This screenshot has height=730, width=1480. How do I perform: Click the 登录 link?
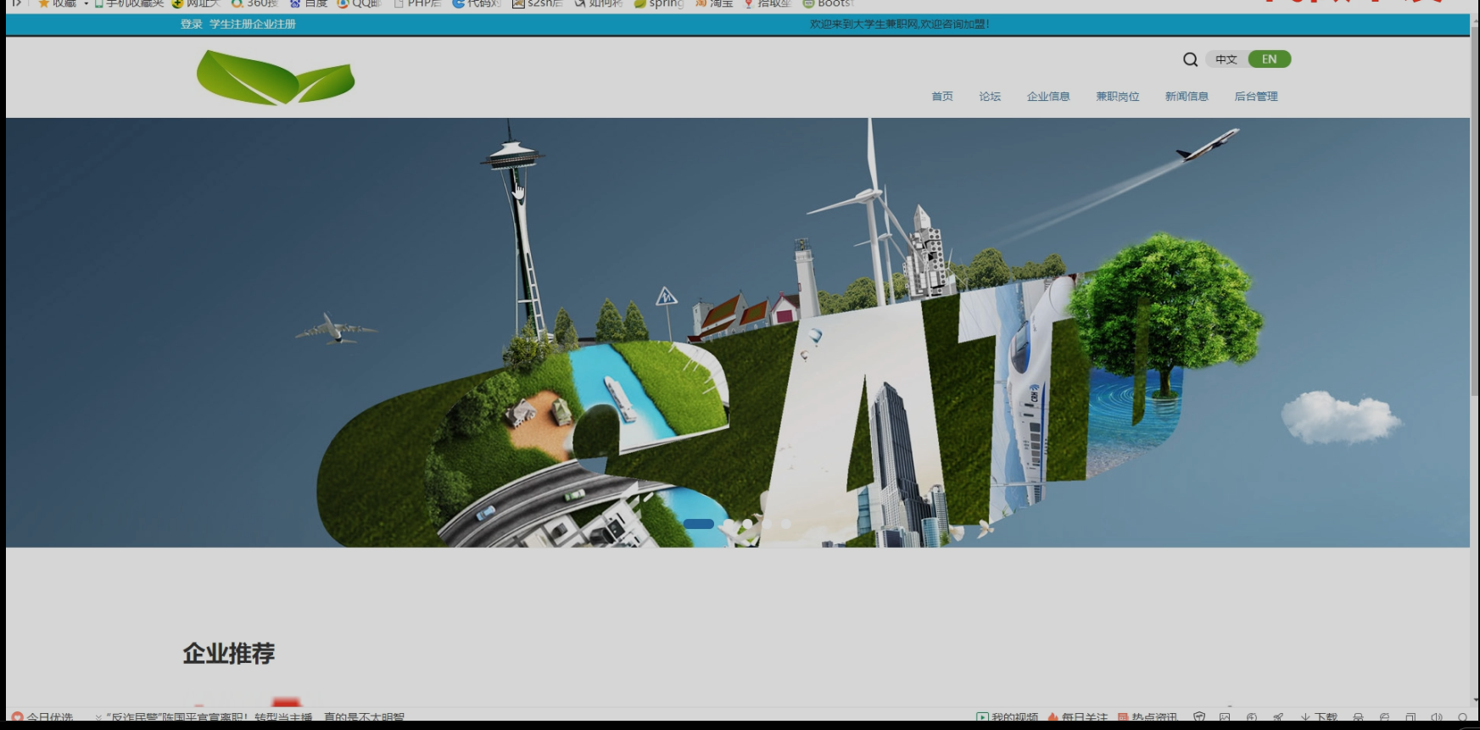point(191,24)
